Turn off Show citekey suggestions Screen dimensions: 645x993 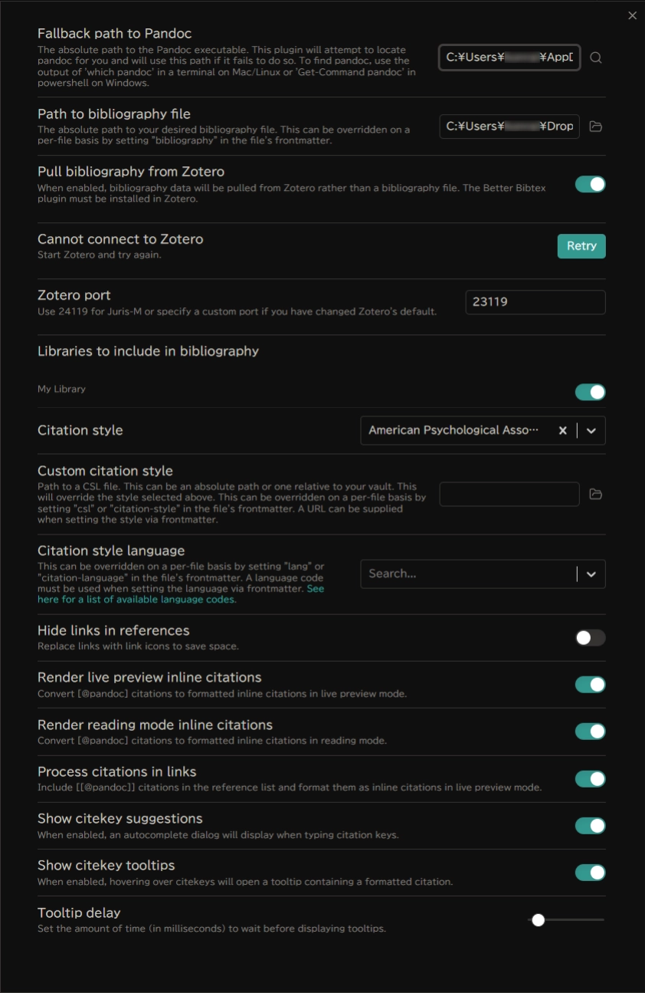(590, 826)
